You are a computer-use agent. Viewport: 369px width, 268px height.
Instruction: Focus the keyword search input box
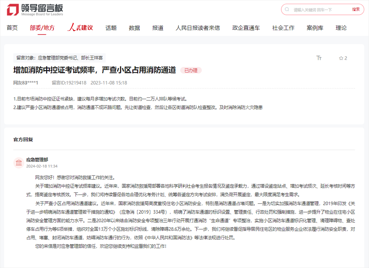(318, 10)
